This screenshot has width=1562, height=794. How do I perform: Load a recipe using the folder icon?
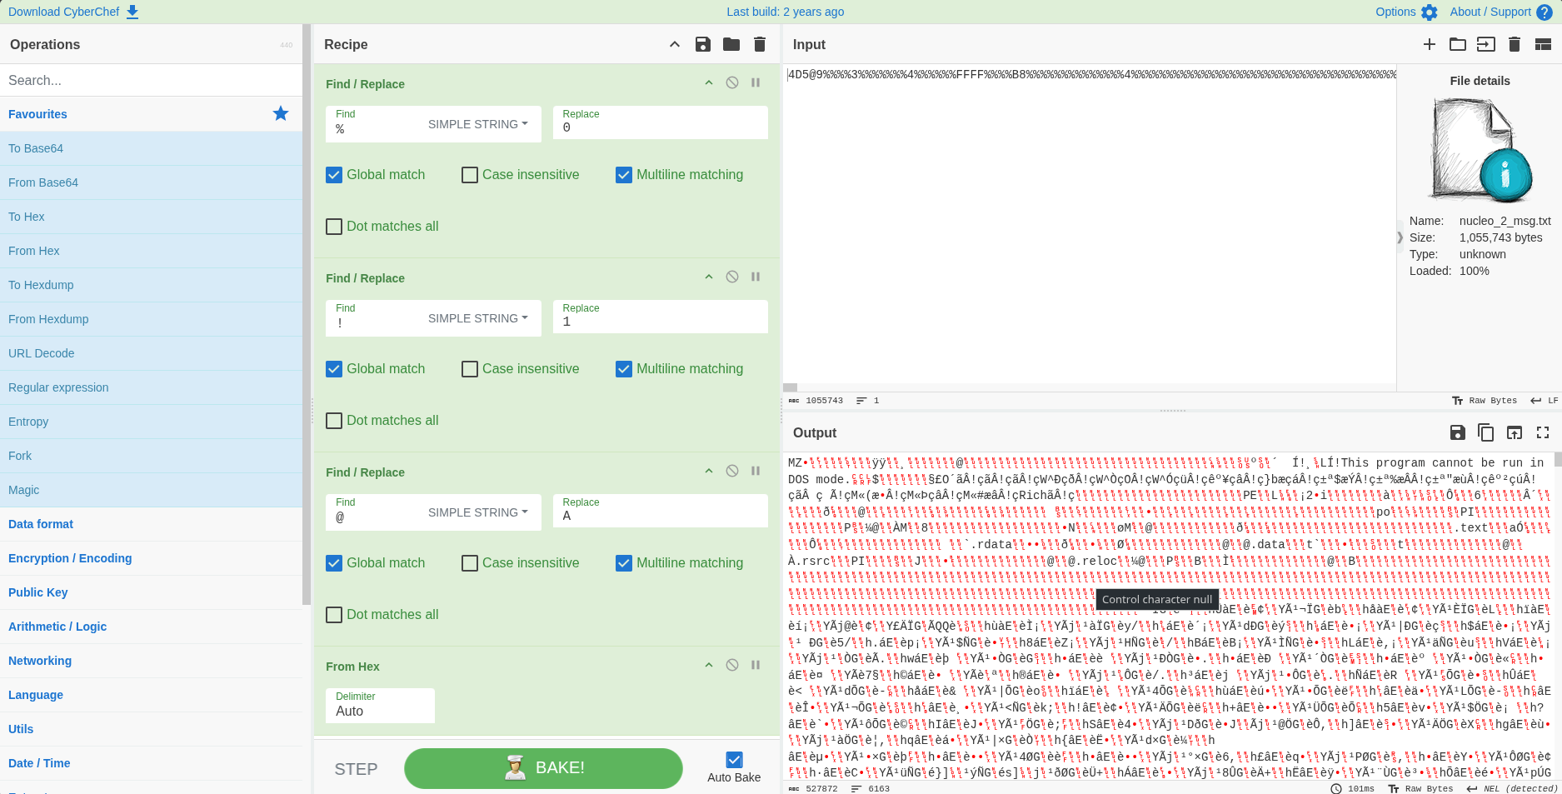731,44
